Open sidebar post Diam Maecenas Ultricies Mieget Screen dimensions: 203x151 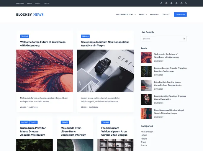click(169, 111)
